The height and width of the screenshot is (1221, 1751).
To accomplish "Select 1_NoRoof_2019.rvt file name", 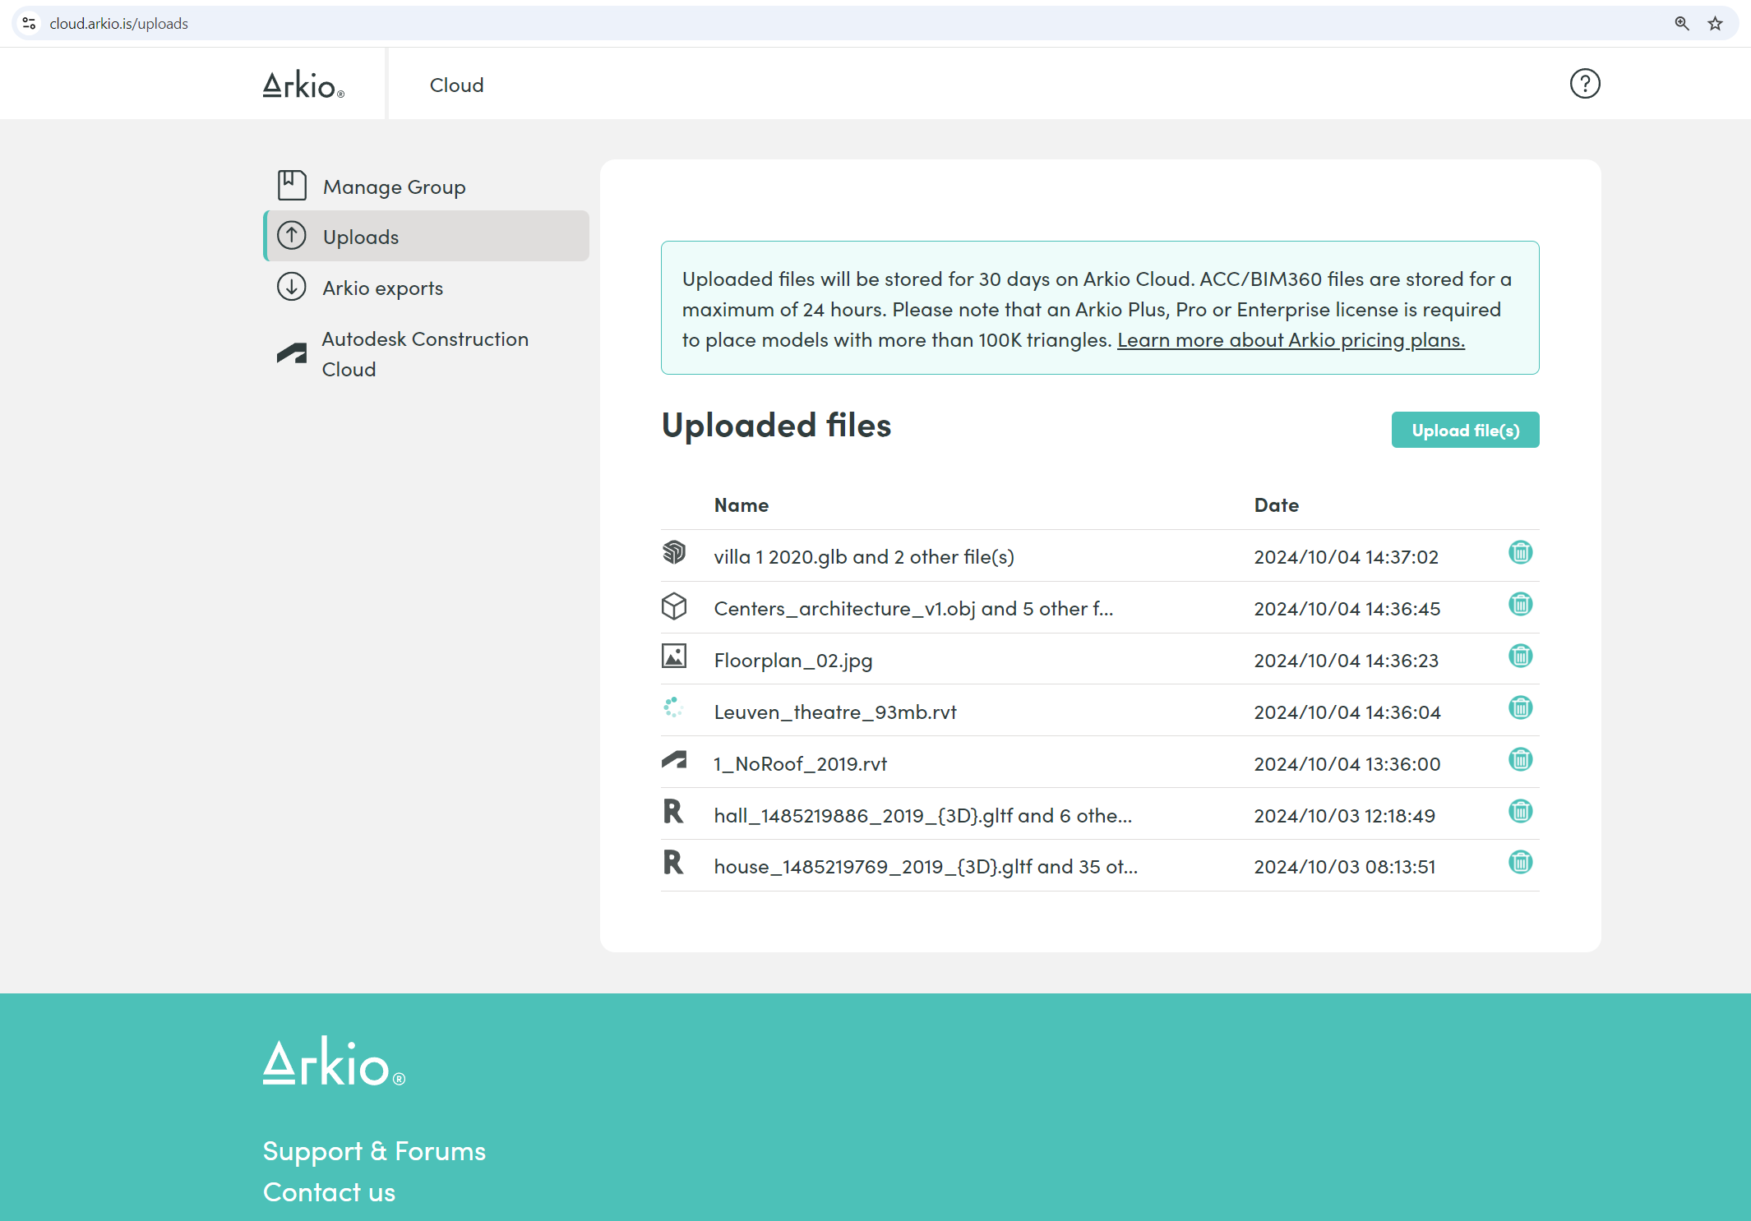I will tap(801, 764).
